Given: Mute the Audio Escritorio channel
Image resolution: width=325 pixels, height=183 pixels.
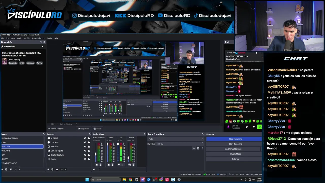Looking at the screenshot, I should pyautogui.click(x=97, y=165).
